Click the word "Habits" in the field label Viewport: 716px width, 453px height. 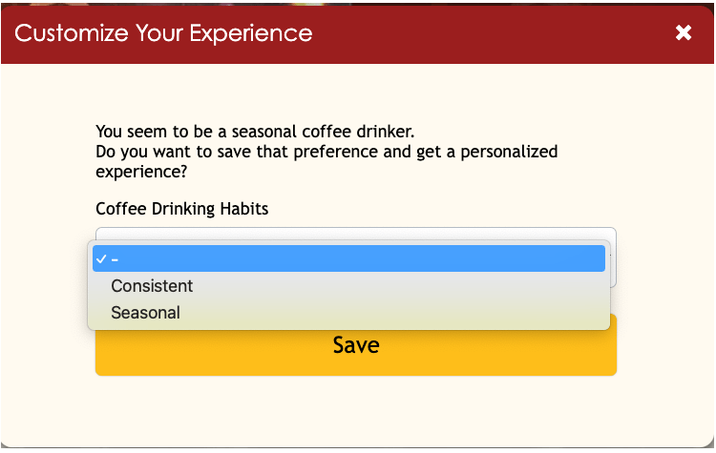(242, 208)
